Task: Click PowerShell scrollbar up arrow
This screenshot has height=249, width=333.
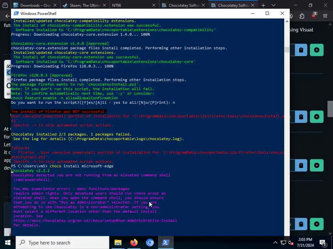Action: pyautogui.click(x=287, y=21)
